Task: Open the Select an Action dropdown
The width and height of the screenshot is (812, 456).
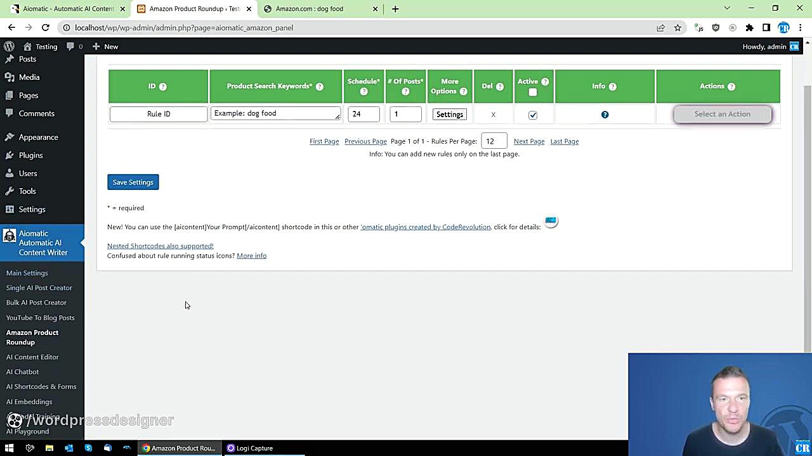Action: pyautogui.click(x=723, y=114)
